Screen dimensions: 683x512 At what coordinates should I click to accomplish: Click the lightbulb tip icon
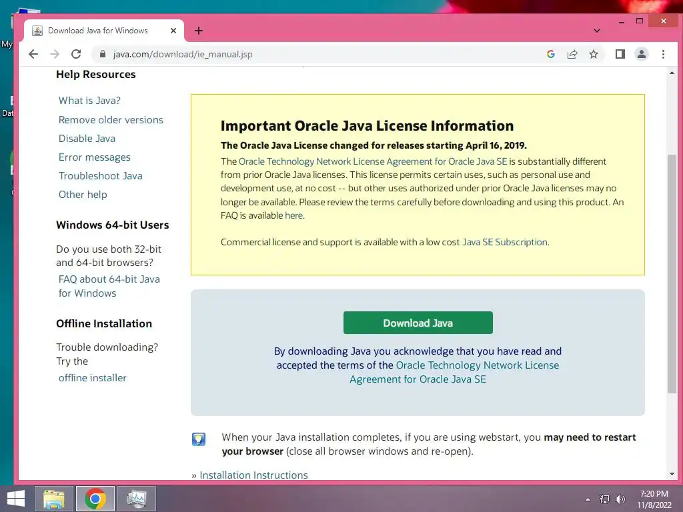tap(199, 439)
